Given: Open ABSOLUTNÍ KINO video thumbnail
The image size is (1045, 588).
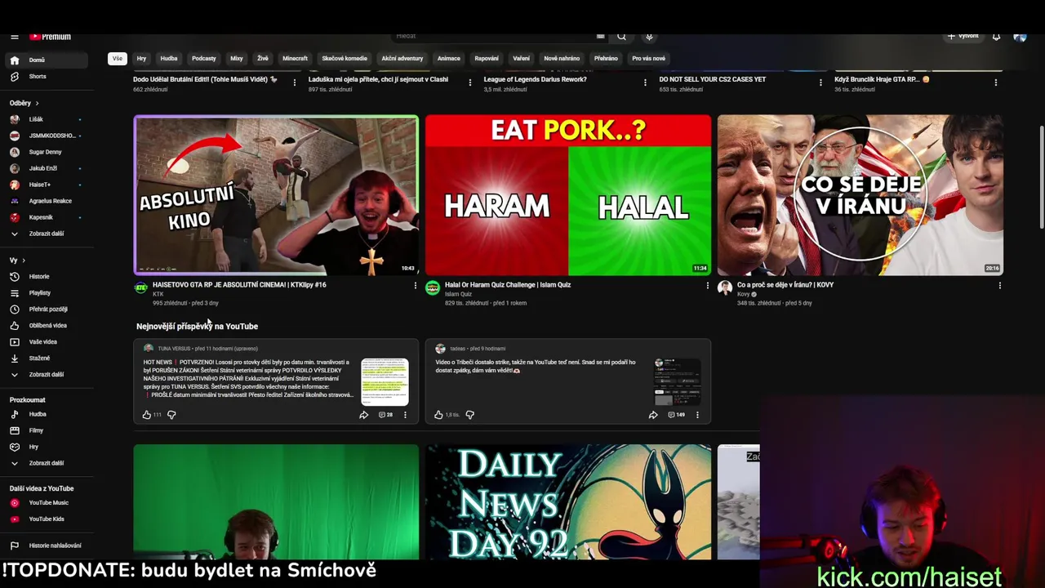Looking at the screenshot, I should click(276, 195).
